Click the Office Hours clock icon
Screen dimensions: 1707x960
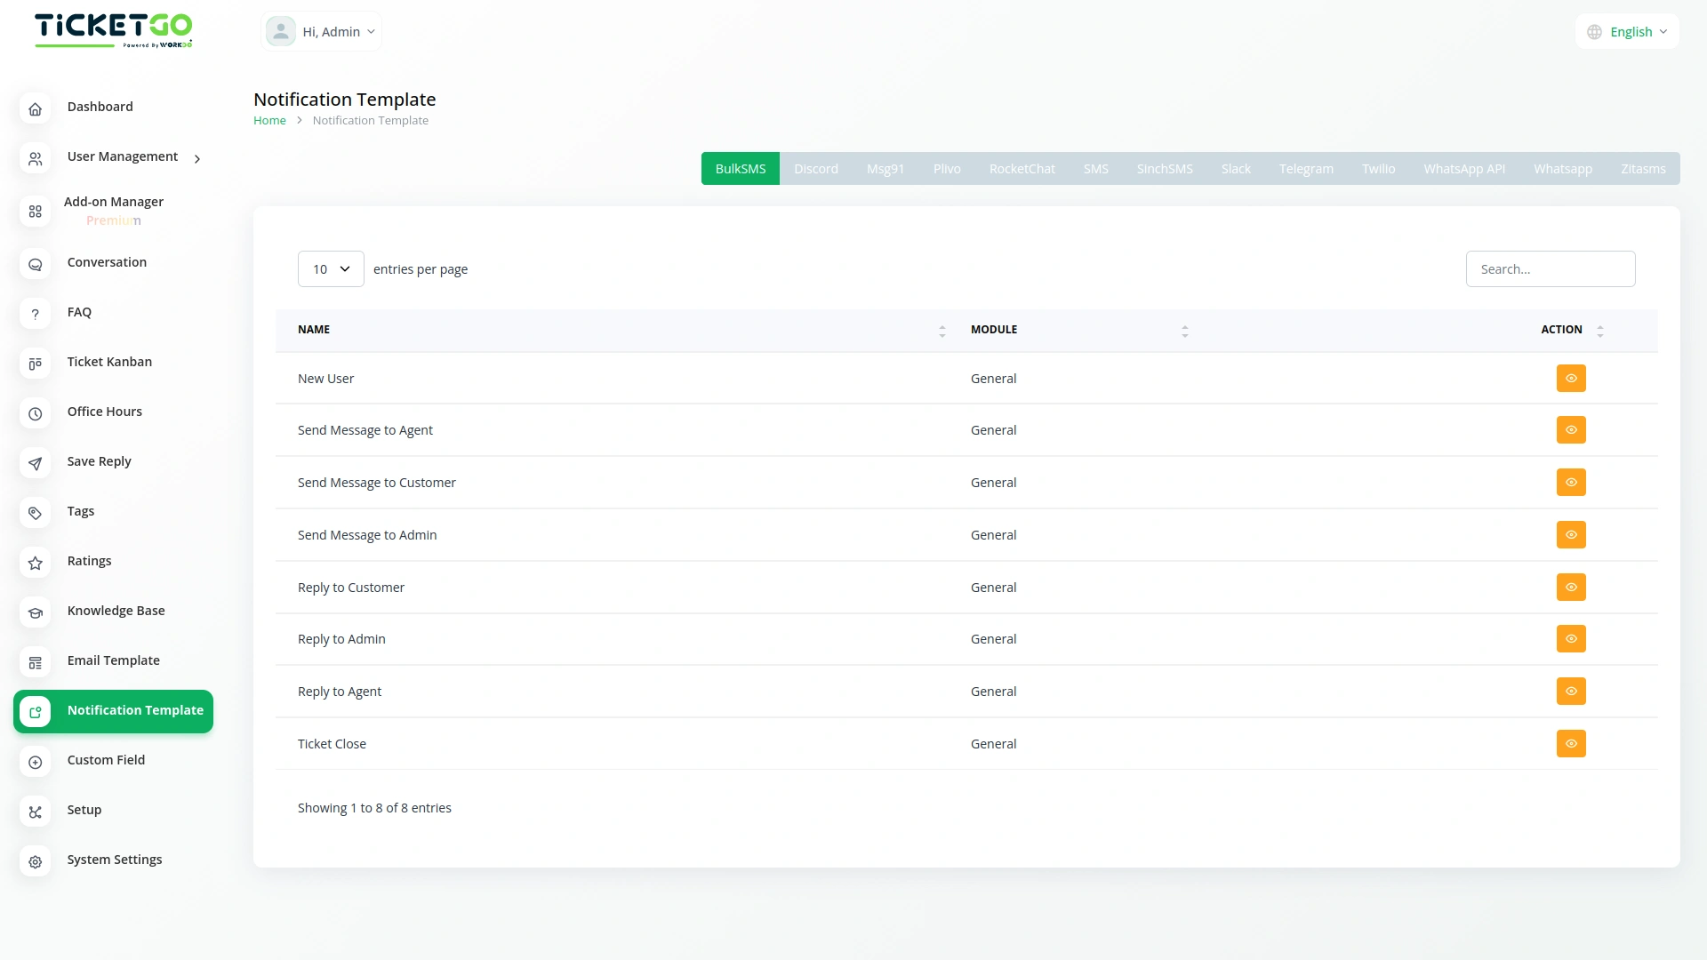pyautogui.click(x=35, y=413)
